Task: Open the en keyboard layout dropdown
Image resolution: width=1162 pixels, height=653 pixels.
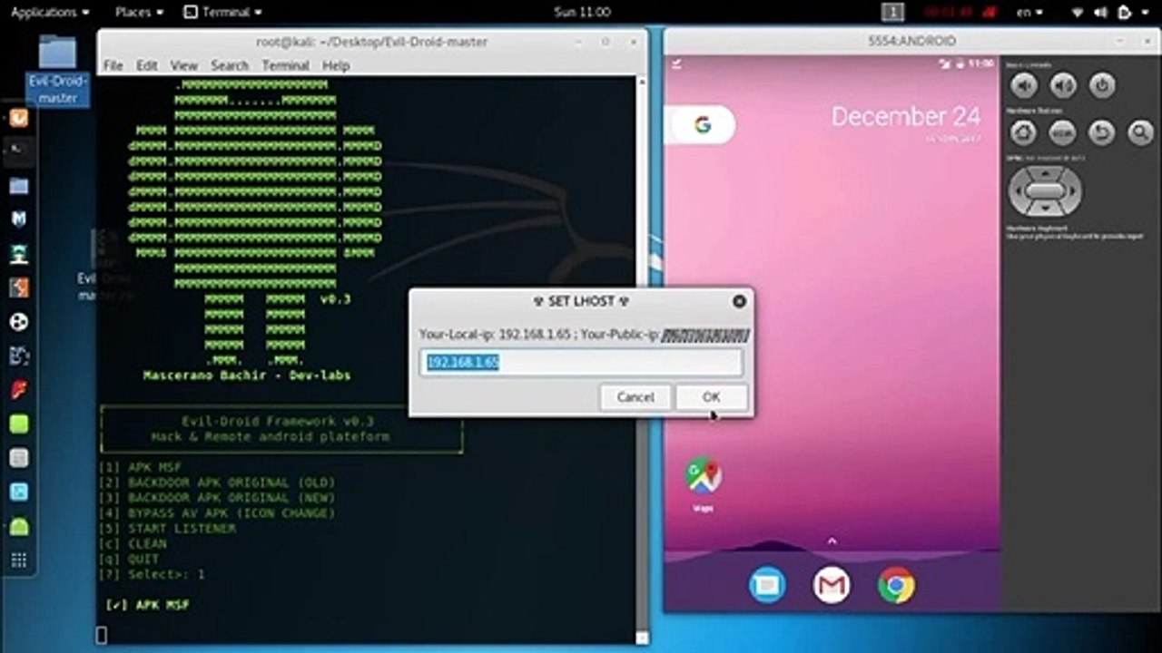Action: click(x=1028, y=12)
